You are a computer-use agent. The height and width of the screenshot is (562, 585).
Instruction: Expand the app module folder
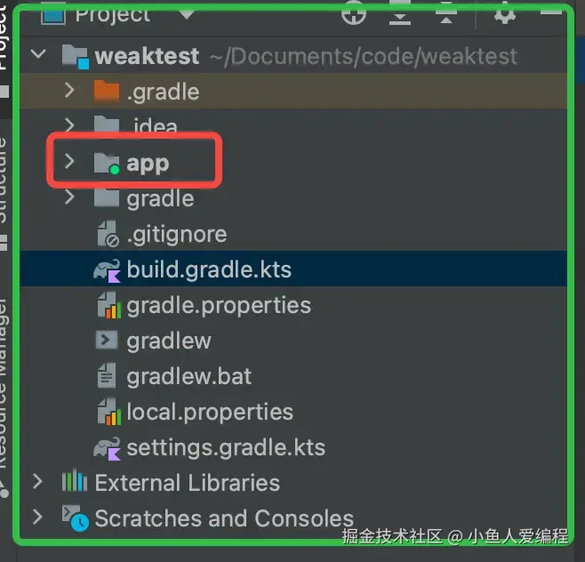70,162
